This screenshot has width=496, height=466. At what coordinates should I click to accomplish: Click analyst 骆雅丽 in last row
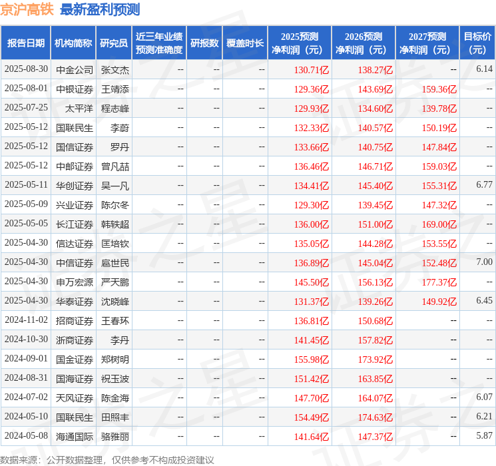[x=115, y=437]
